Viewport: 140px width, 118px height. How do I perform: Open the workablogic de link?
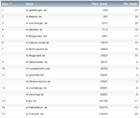tap(38, 88)
